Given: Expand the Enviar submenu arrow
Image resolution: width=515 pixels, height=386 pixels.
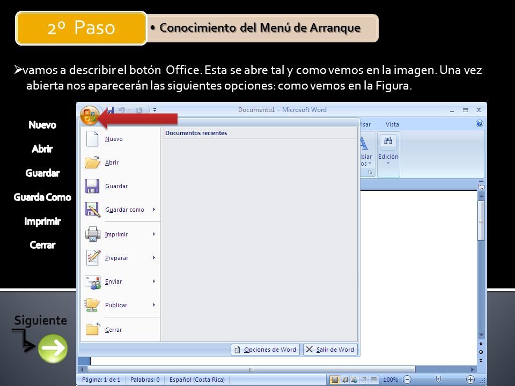Looking at the screenshot, I should point(154,281).
